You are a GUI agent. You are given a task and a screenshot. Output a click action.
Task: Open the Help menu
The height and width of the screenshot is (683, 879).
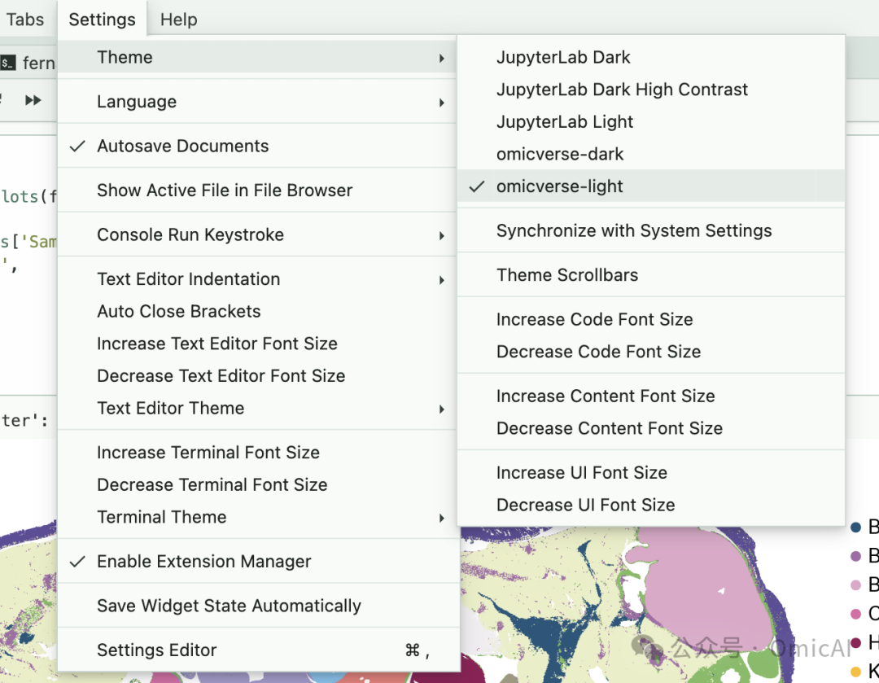(179, 20)
